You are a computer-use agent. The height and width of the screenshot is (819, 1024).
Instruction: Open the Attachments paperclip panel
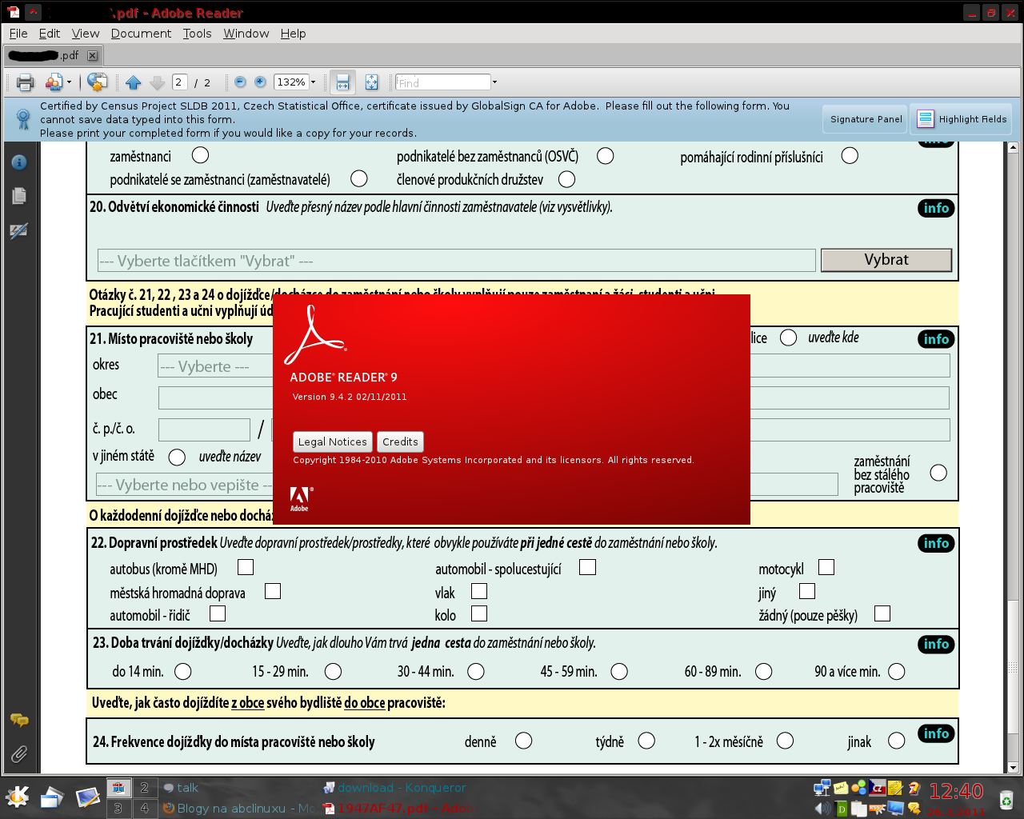(19, 753)
